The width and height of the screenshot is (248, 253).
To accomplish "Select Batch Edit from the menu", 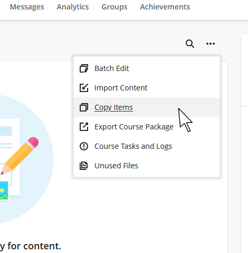I will [x=147, y=68].
